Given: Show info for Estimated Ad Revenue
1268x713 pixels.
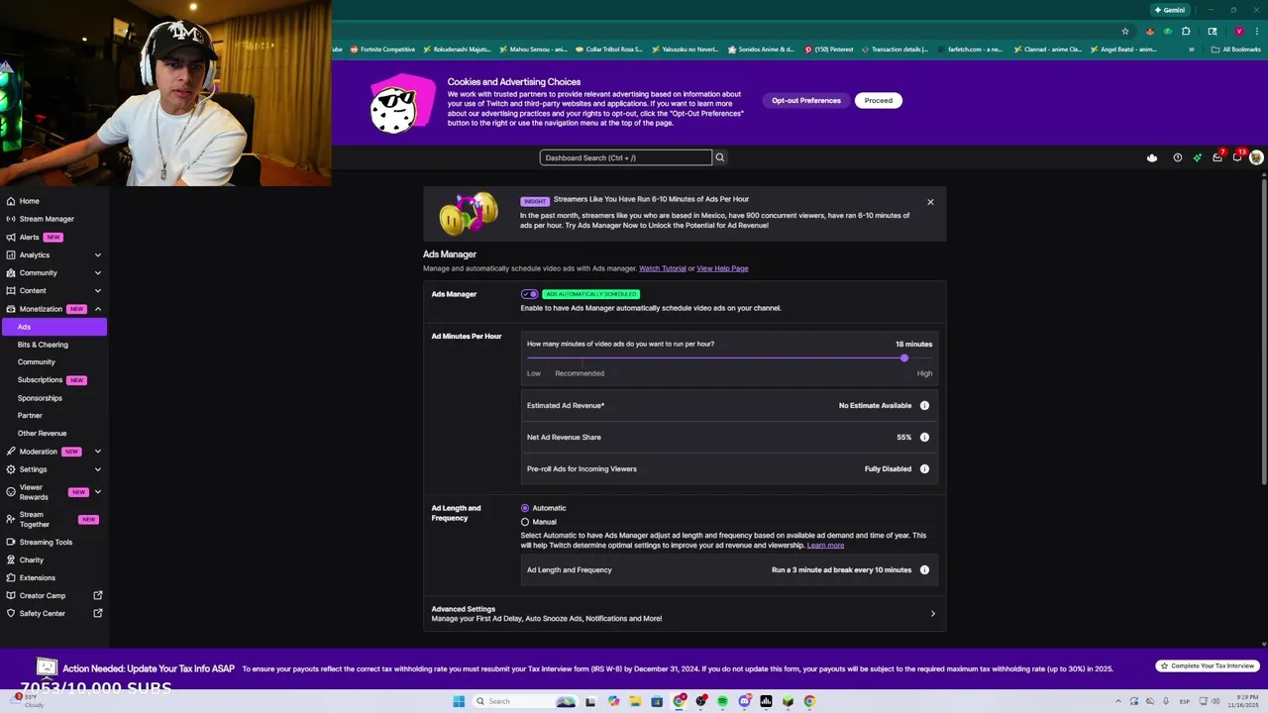Looking at the screenshot, I should pos(924,405).
